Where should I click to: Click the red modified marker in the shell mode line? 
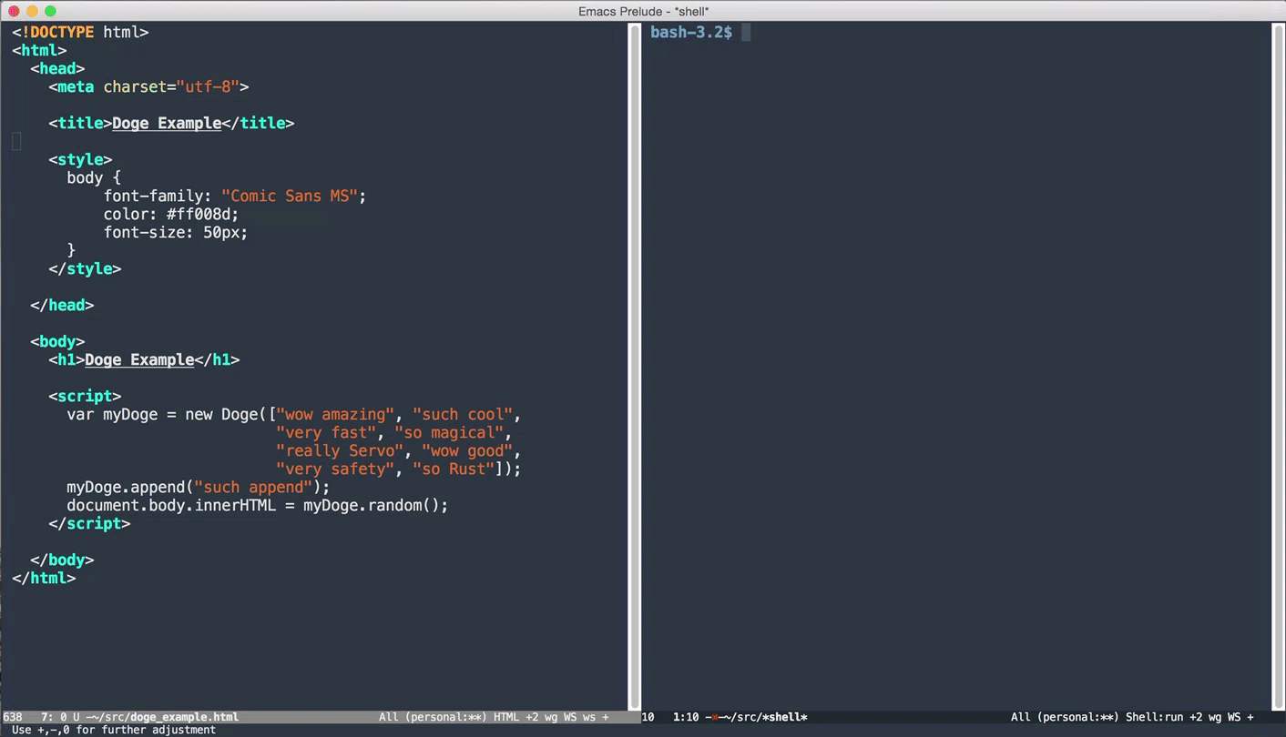tap(716, 717)
